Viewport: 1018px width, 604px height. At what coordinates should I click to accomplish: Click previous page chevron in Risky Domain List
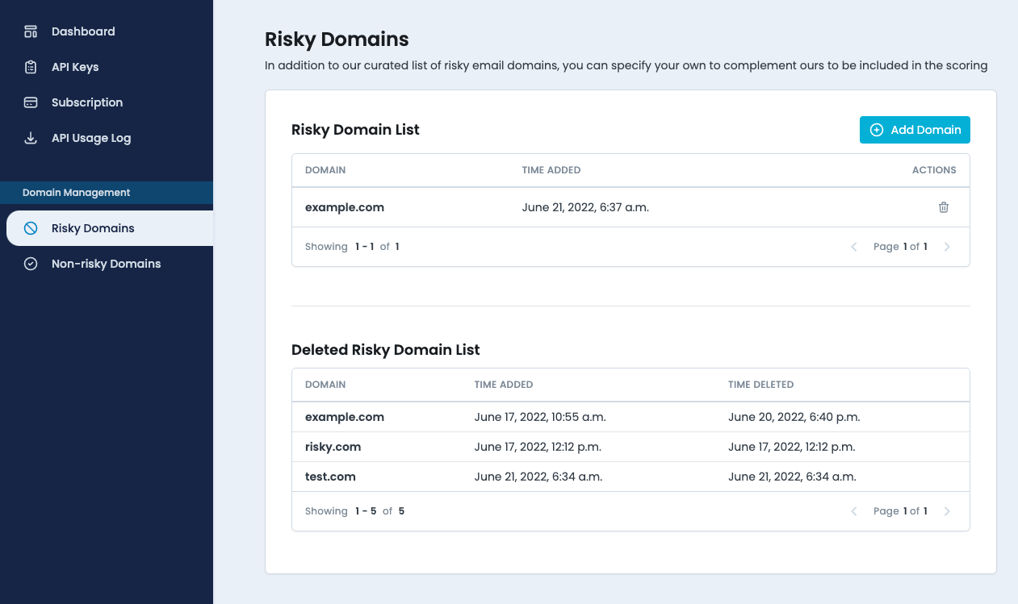(853, 247)
